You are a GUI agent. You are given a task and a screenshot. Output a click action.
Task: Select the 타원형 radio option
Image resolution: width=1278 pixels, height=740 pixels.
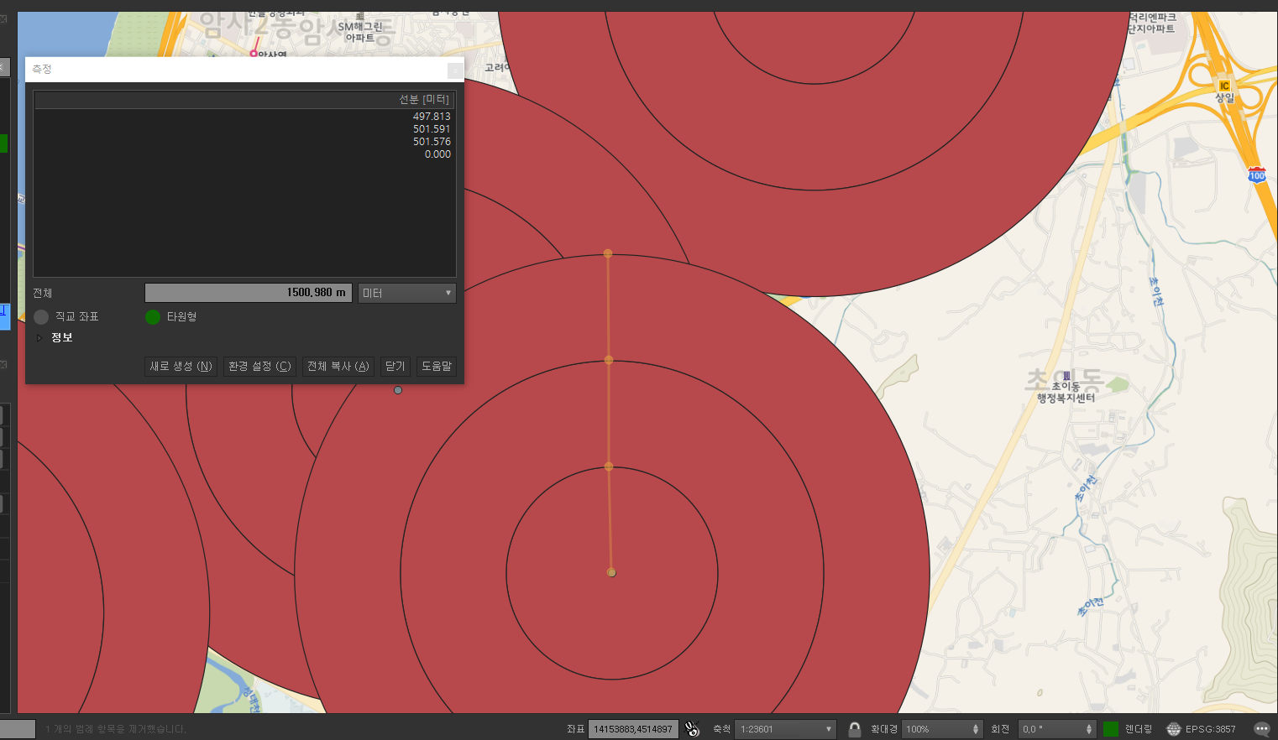point(153,317)
